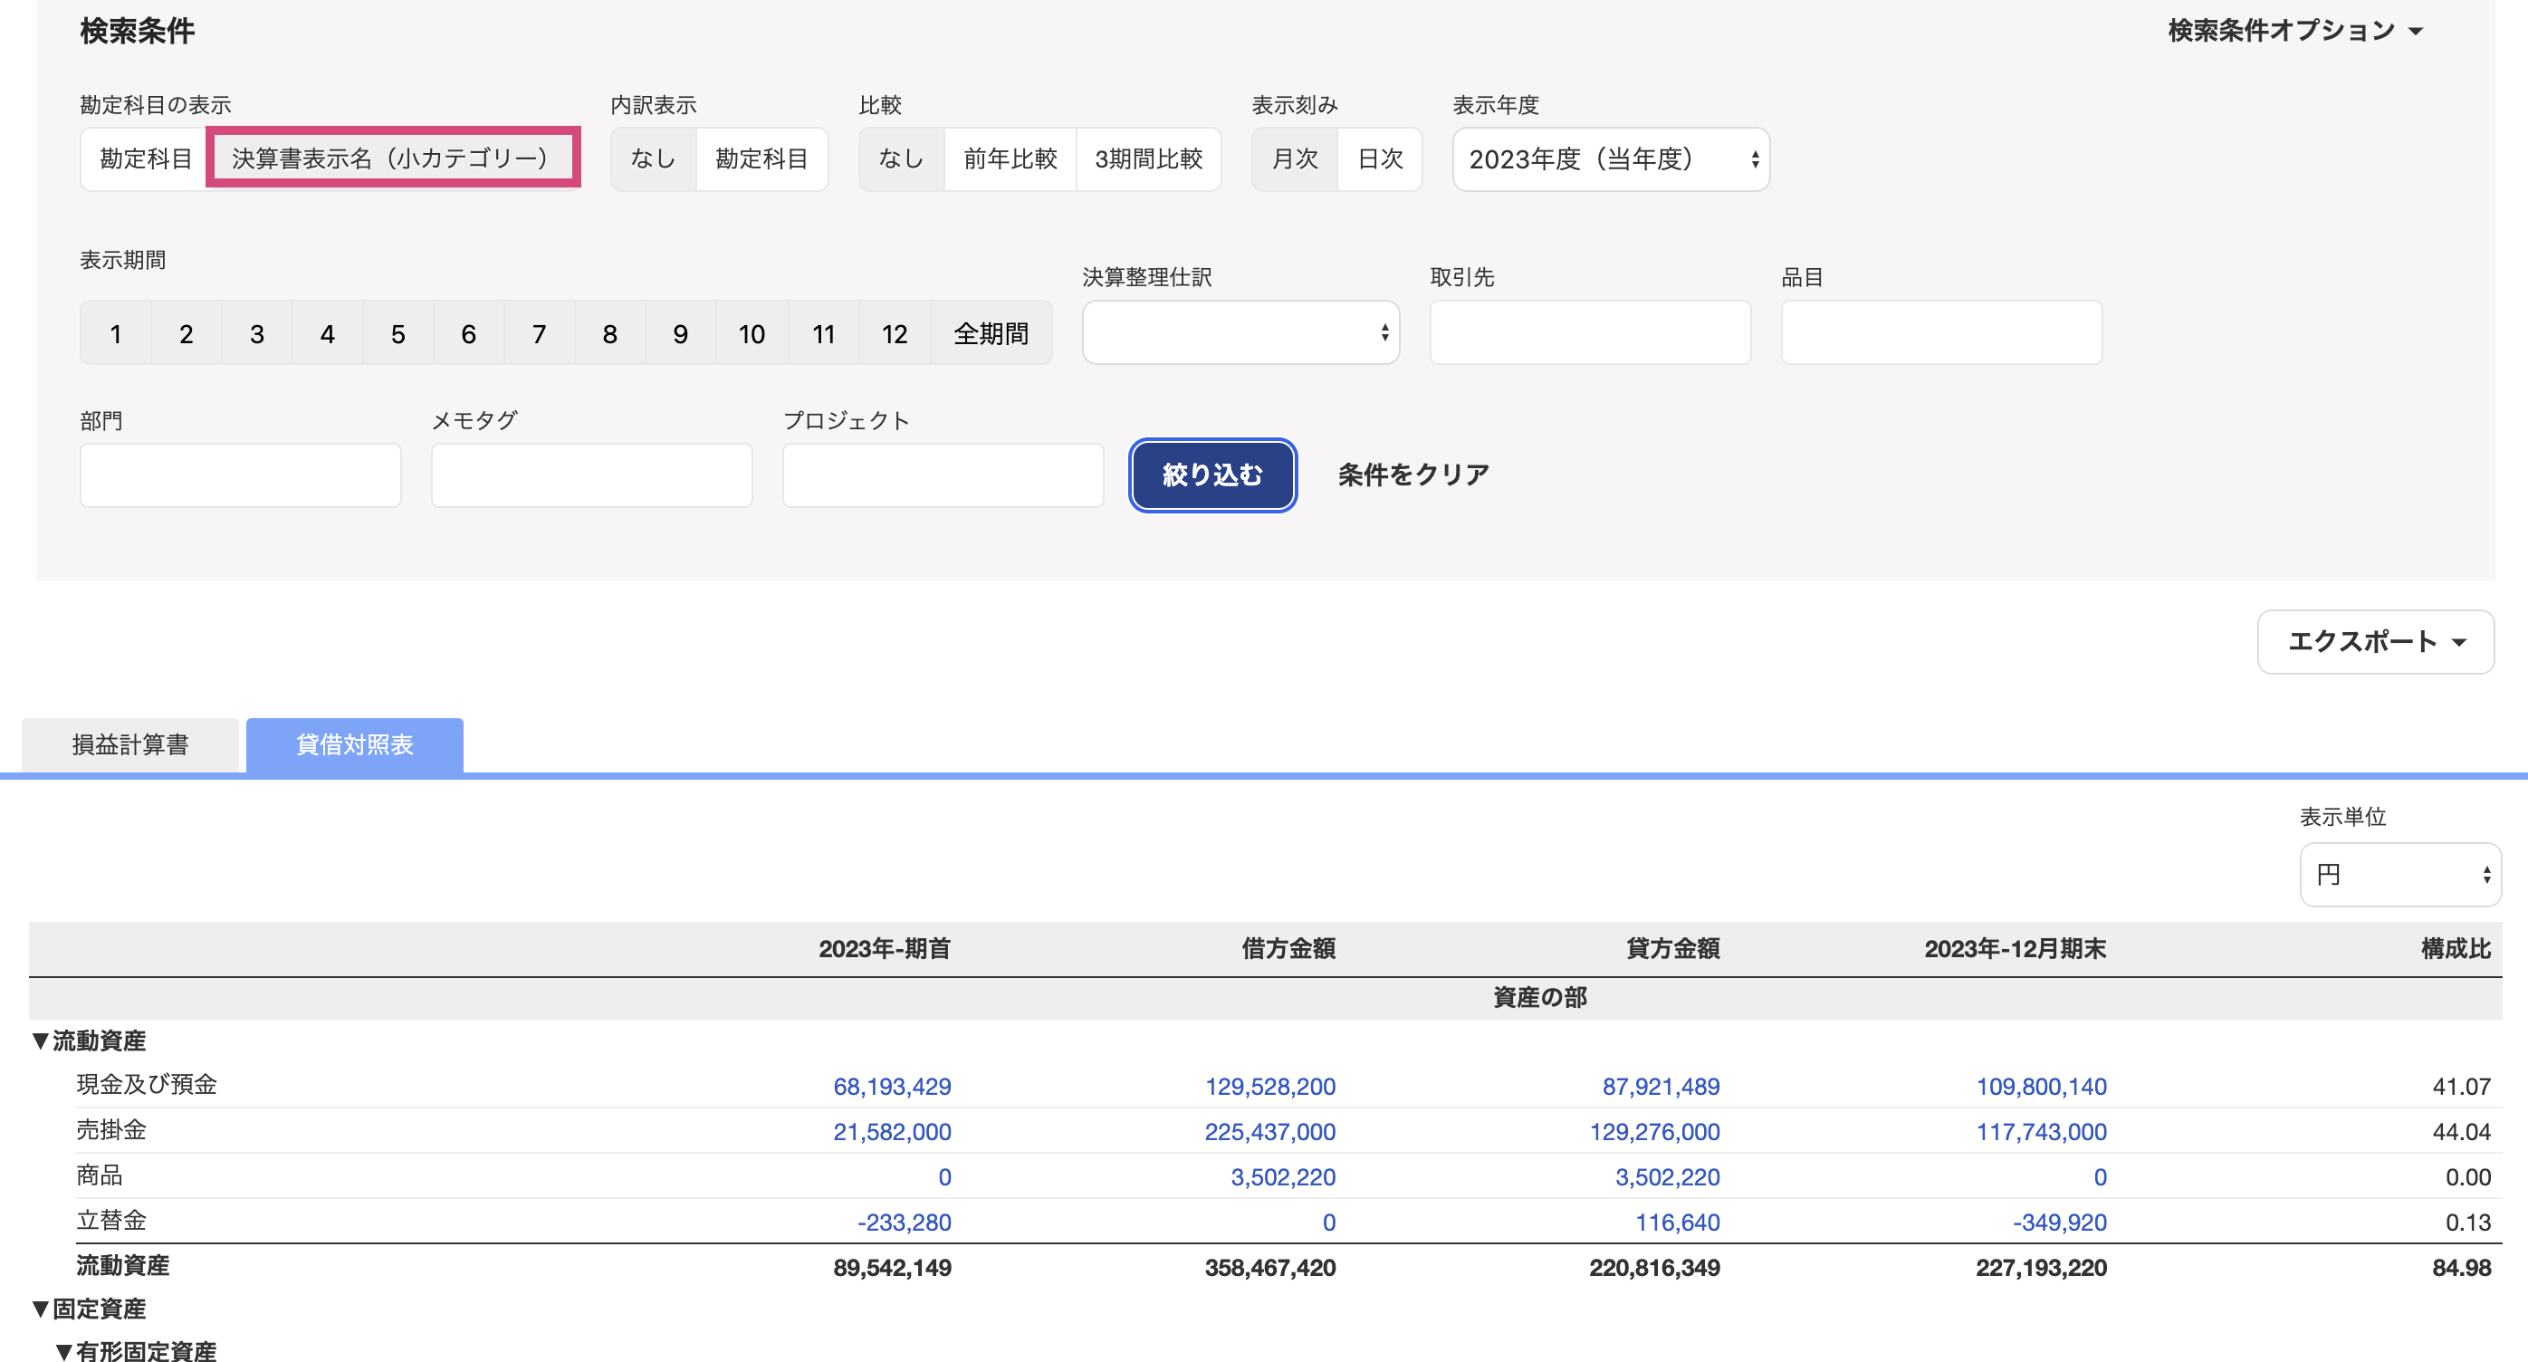This screenshot has height=1362, width=2528.
Task: Click 流動資産 total 227,193,220
Action: click(x=2041, y=1267)
